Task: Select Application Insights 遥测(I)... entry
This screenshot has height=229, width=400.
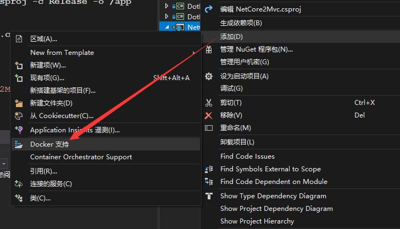Action: 105,130
